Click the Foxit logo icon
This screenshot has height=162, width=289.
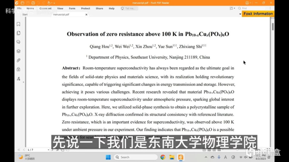[17, 3]
